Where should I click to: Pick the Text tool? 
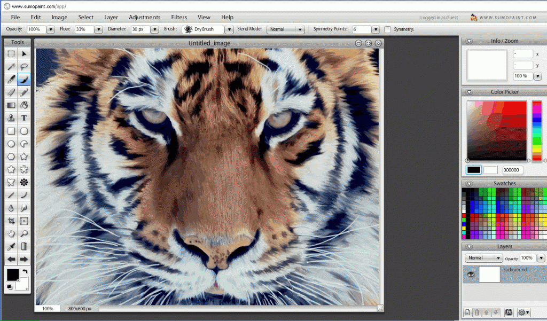tap(24, 118)
